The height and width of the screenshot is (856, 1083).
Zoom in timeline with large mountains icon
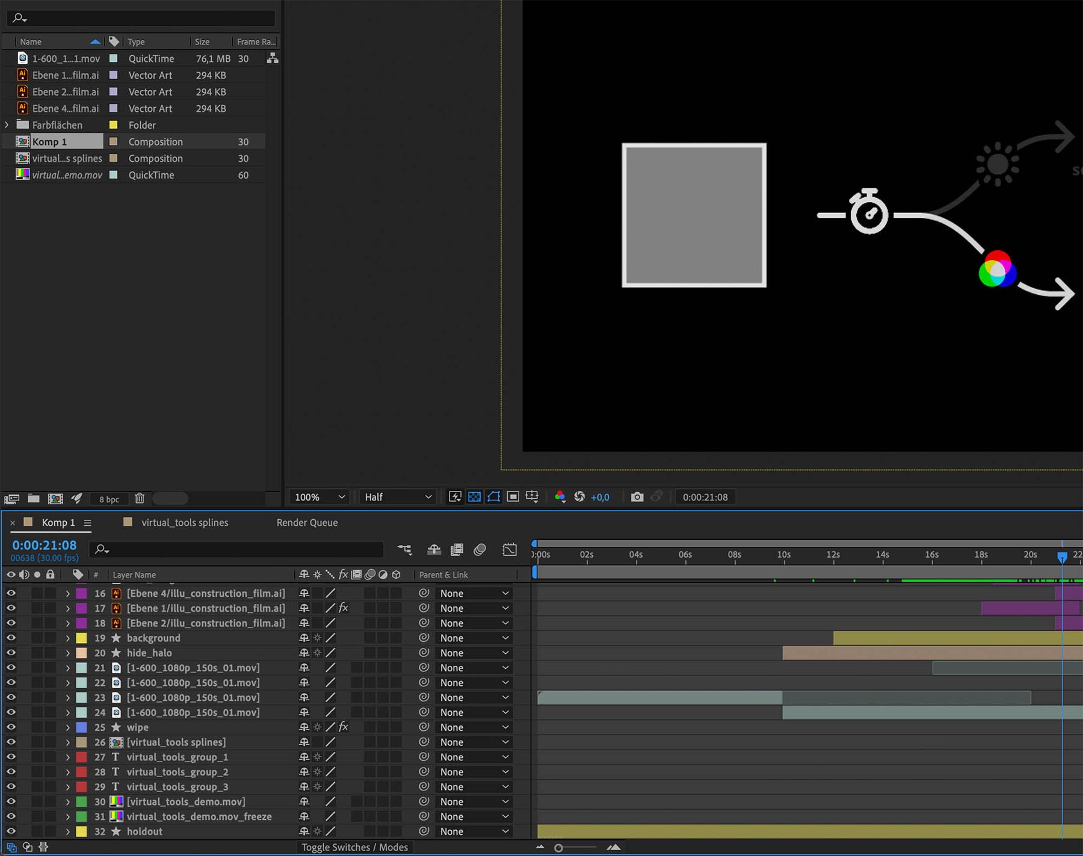pyautogui.click(x=613, y=847)
